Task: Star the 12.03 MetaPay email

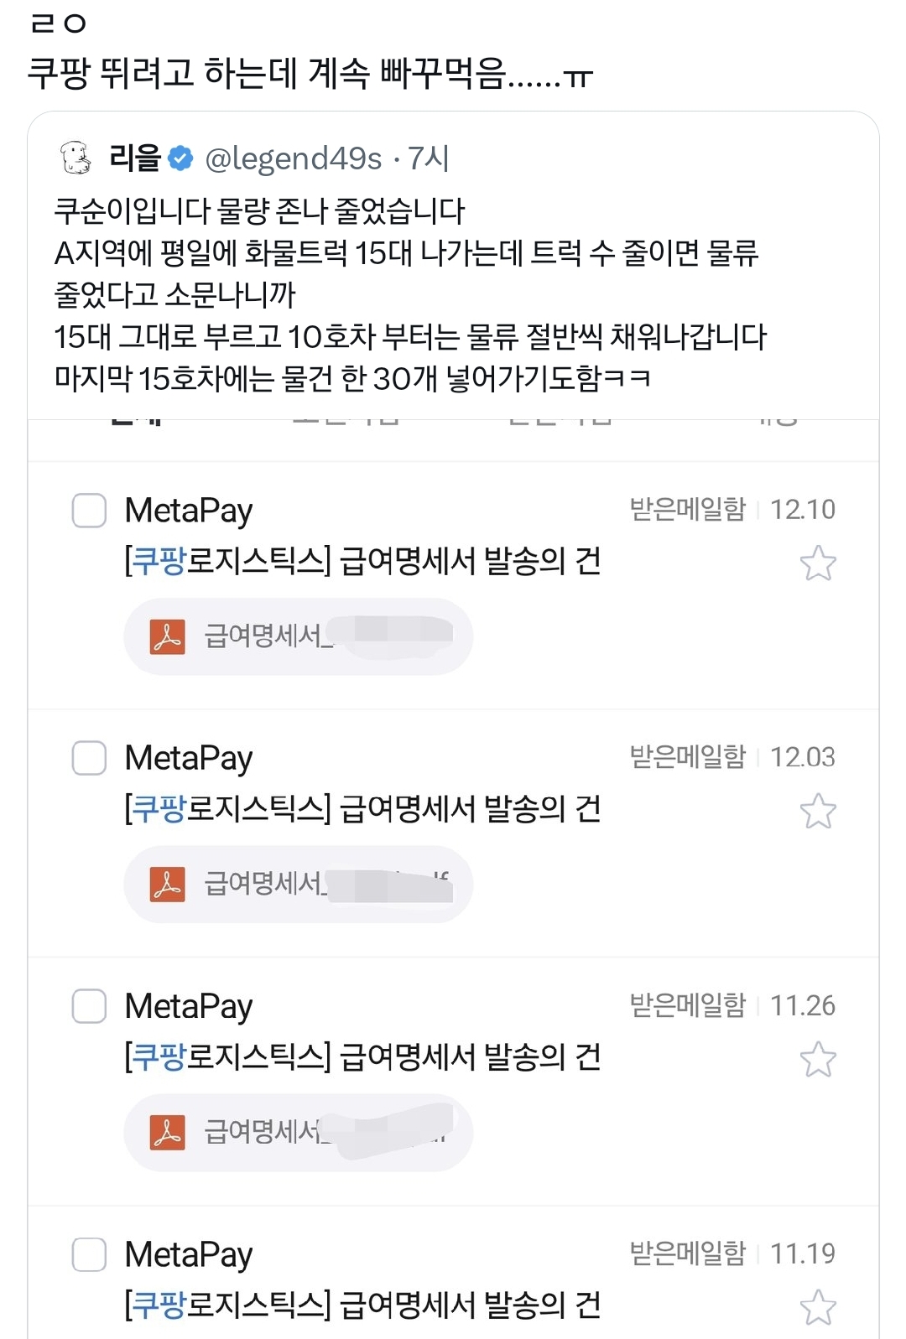Action: pos(818,811)
